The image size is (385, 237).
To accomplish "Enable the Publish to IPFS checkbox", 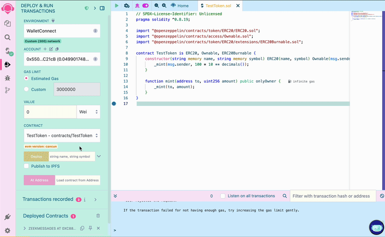I will (x=26, y=166).
